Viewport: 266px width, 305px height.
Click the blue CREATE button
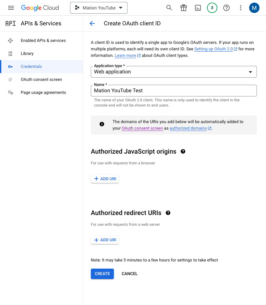click(102, 274)
